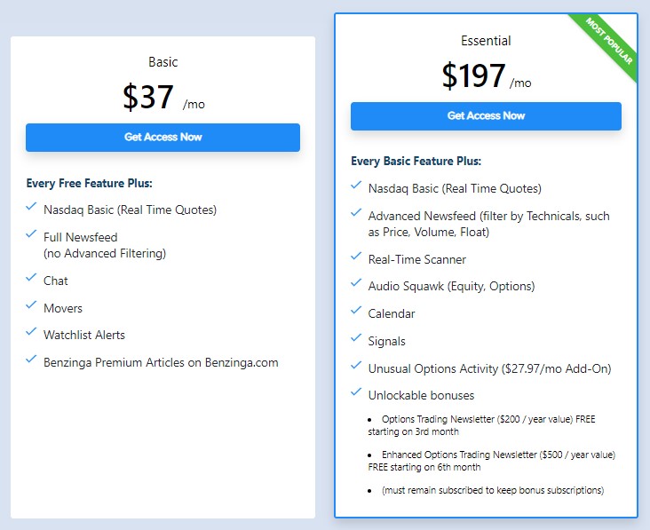This screenshot has width=650, height=530.
Task: Click the checkmark beside Chat
Action: (x=32, y=279)
